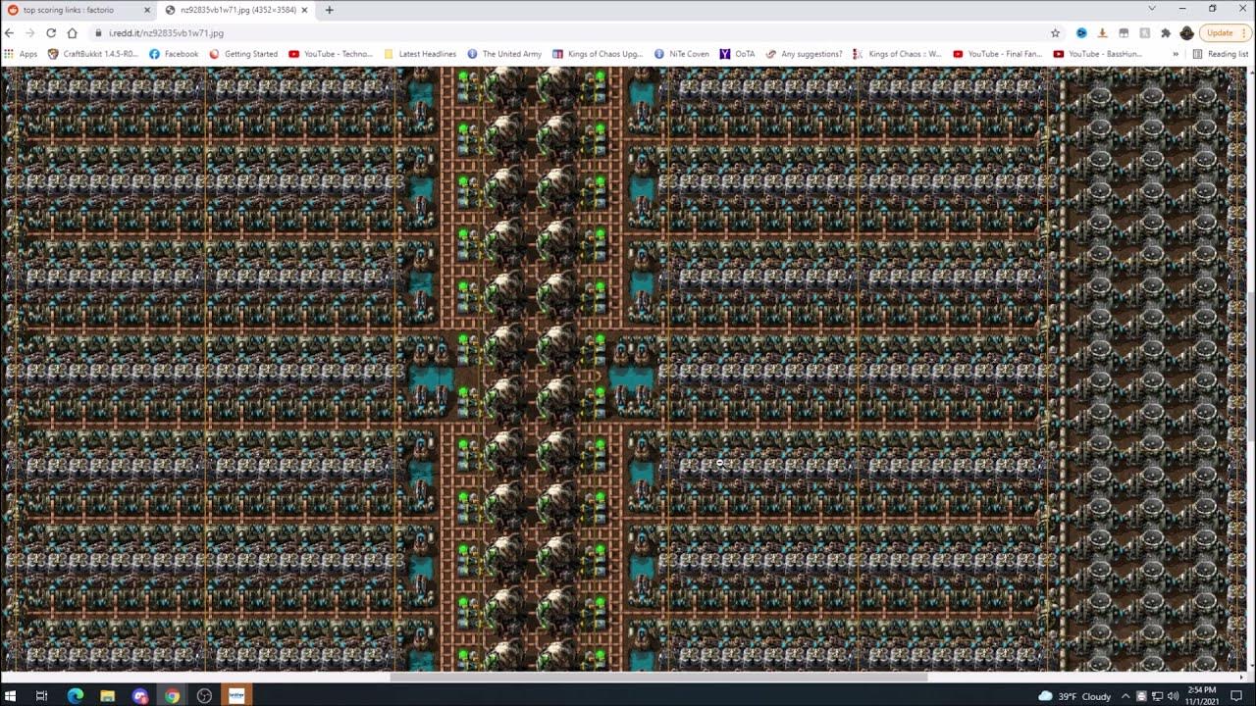Open Kings of Chaos Upg... bookmark
Screen dimensions: 1256x706
597,54
